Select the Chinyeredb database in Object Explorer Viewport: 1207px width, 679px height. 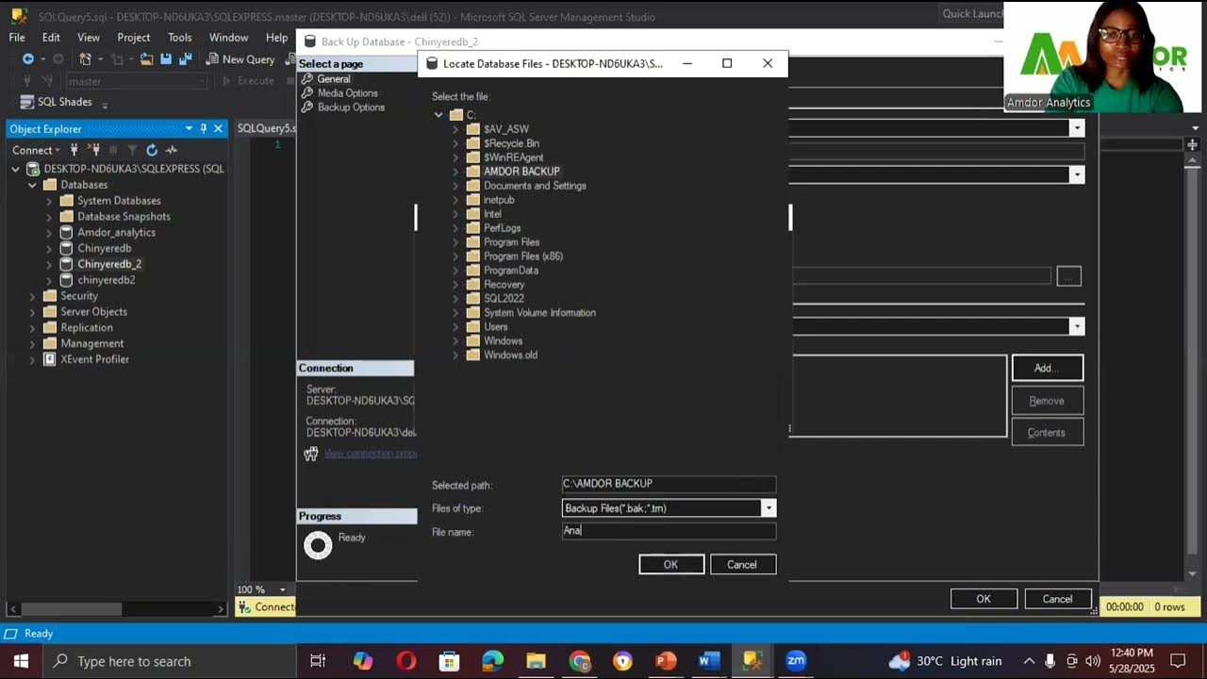pyautogui.click(x=104, y=248)
